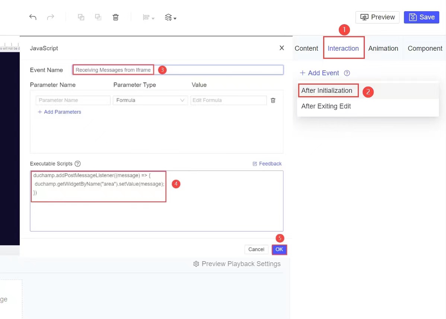Close the JavaScript dialog

(282, 48)
